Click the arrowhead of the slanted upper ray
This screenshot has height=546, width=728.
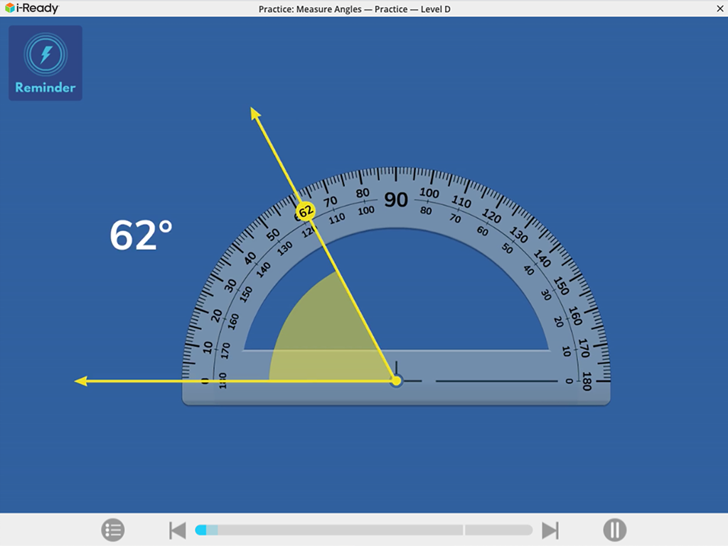tap(255, 113)
